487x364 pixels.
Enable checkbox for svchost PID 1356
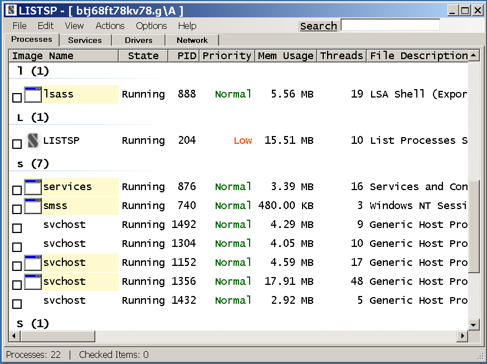click(17, 285)
